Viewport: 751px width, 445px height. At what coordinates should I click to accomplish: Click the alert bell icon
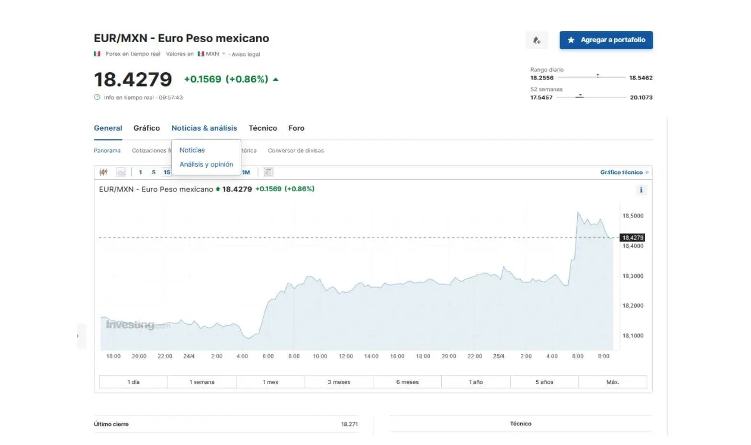pos(537,40)
